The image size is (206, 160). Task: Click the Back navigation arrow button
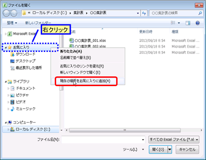(x=6, y=13)
